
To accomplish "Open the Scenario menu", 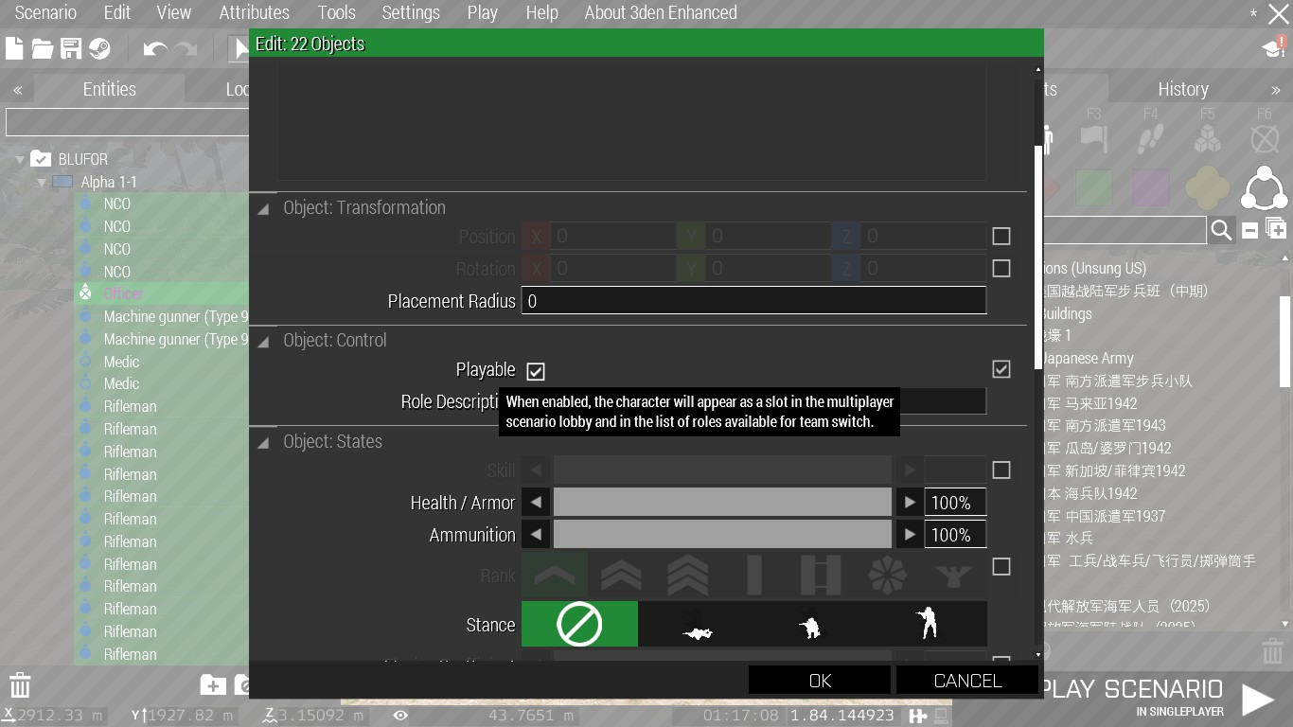I will pyautogui.click(x=45, y=13).
